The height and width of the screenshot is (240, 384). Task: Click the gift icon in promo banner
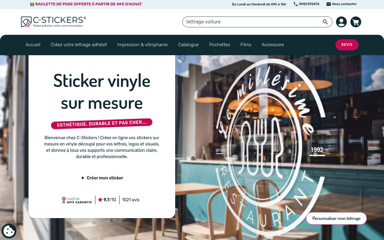32,4
